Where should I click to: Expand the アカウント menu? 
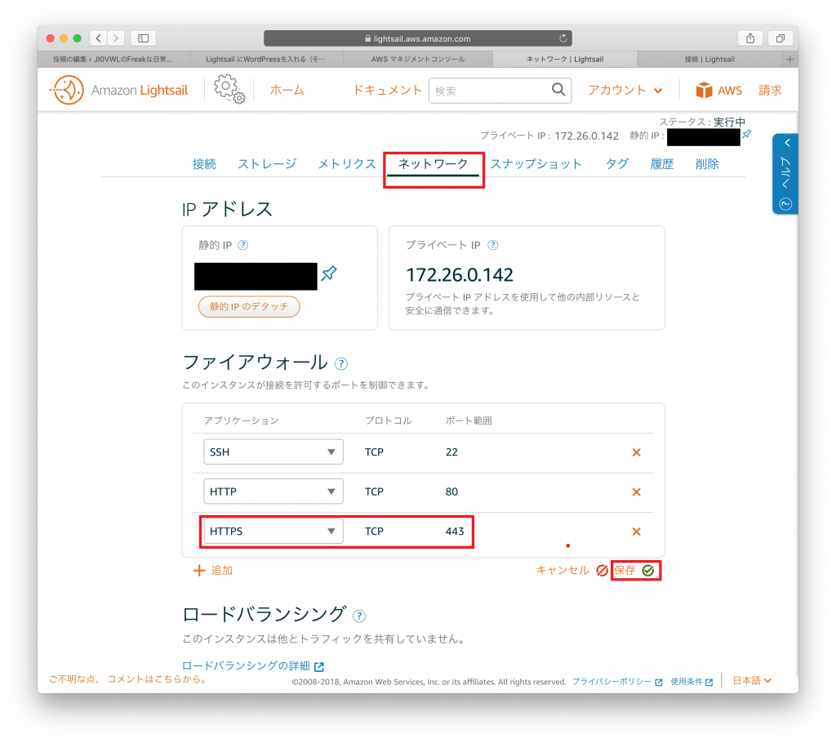(625, 90)
